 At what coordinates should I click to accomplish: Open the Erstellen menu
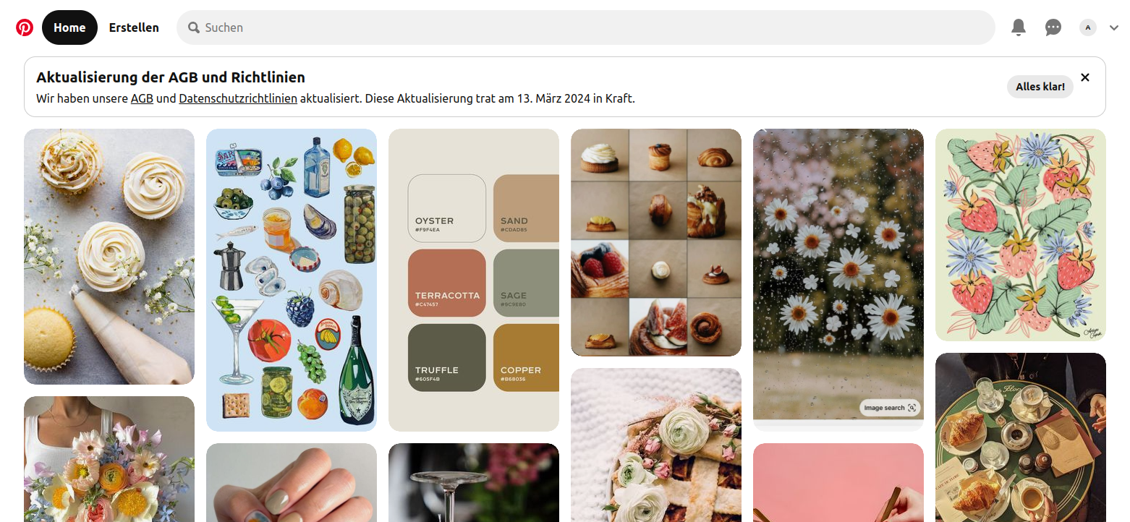134,27
